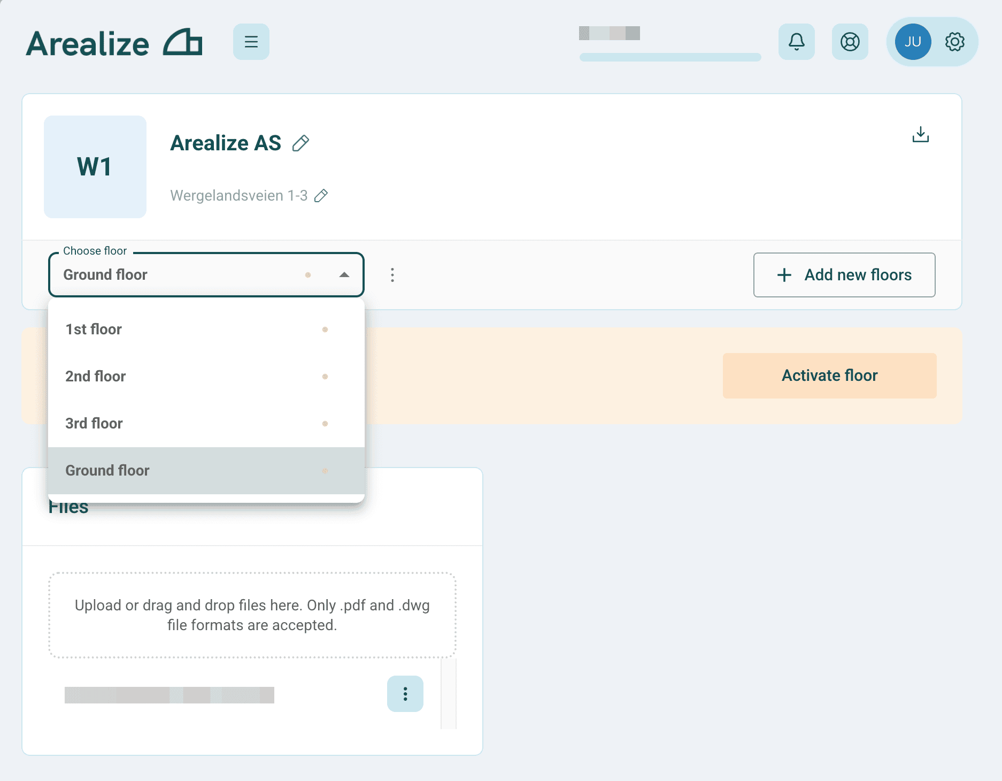Select 3rd floor from the list
This screenshot has width=1002, height=781.
pyautogui.click(x=206, y=424)
